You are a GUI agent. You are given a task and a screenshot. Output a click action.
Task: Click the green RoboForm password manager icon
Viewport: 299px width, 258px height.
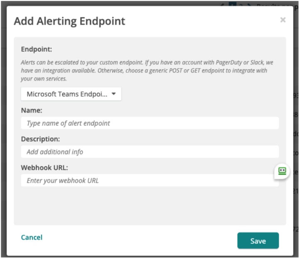click(x=282, y=171)
